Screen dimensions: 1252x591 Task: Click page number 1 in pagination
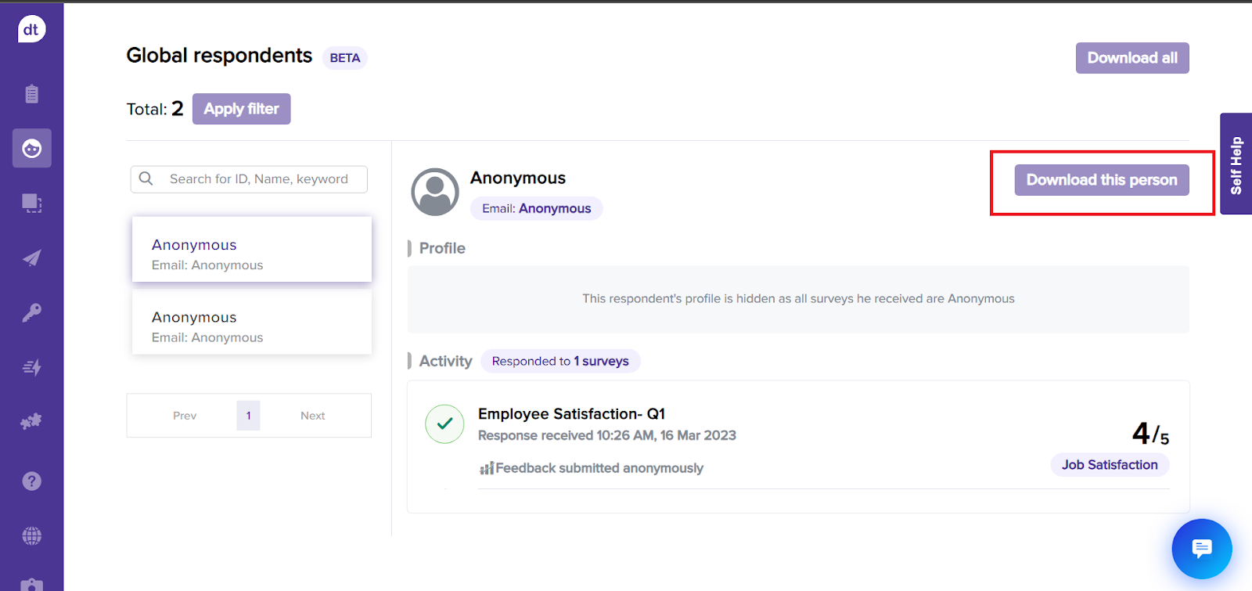coord(248,416)
